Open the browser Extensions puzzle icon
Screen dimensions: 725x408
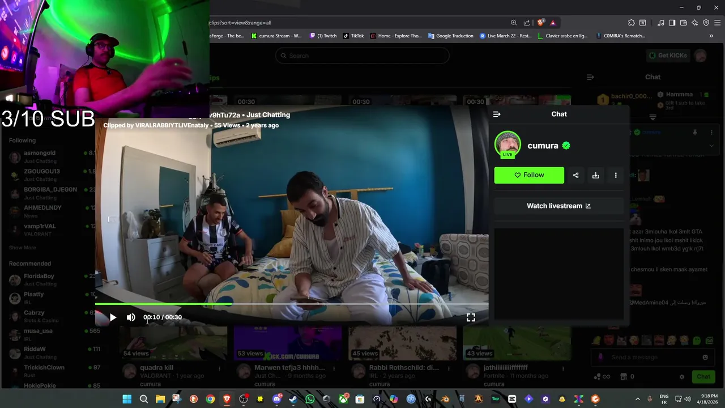632,23
